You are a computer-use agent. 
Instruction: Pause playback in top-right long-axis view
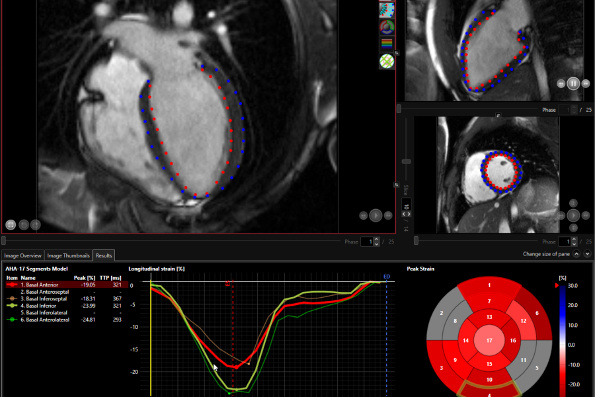pyautogui.click(x=573, y=83)
